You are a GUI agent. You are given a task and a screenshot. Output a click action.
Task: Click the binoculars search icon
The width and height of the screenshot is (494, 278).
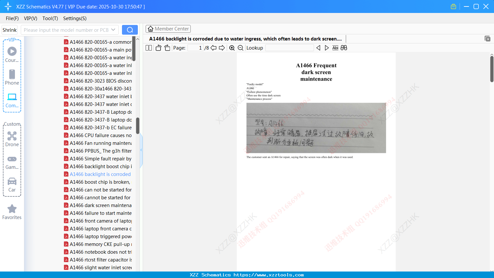coord(344,48)
